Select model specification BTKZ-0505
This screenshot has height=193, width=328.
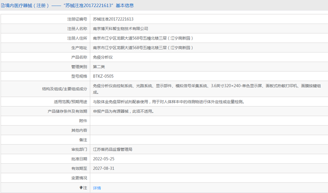103,76
